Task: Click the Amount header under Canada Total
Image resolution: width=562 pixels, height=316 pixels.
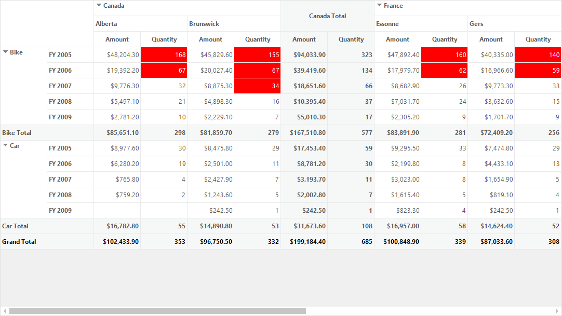Action: point(304,39)
